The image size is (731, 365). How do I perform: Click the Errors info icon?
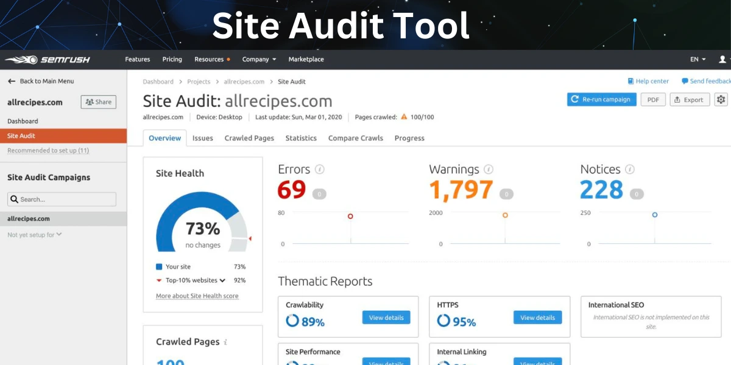point(319,170)
